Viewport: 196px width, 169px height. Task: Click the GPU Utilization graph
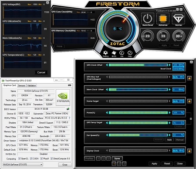(23, 29)
